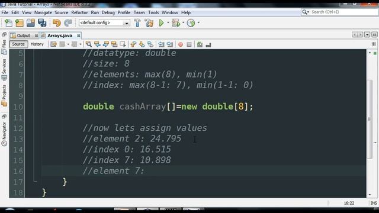The image size is (379, 213).
Task: Open the Window menu
Action: 170,12
